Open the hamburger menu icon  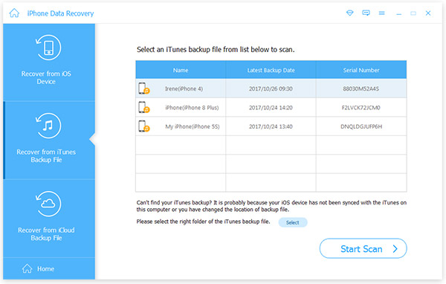pos(382,13)
